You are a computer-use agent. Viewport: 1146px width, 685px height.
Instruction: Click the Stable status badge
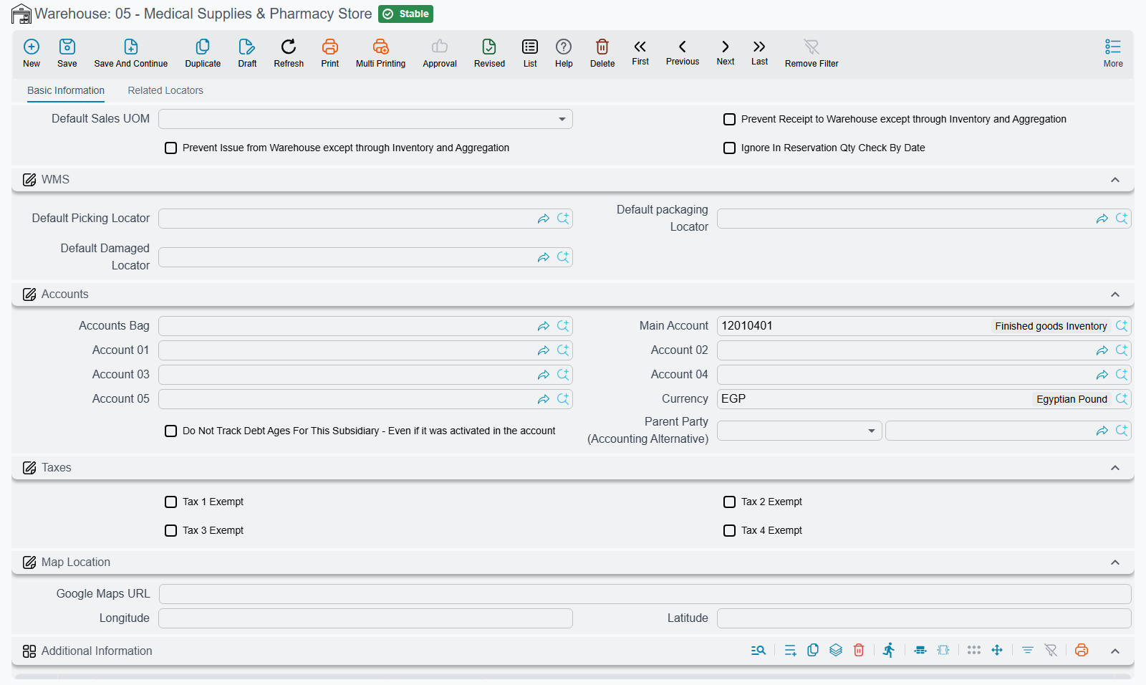[405, 14]
